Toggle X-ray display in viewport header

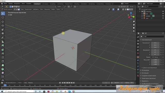[123, 9]
